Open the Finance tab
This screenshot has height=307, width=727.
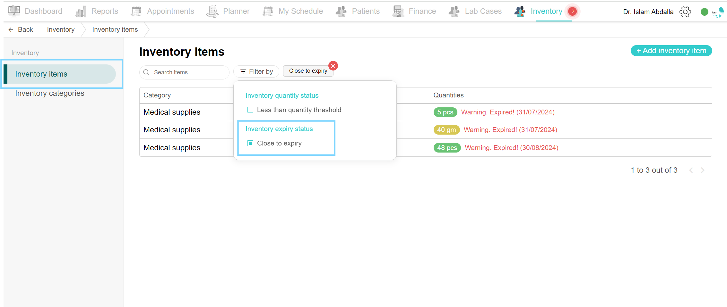414,12
